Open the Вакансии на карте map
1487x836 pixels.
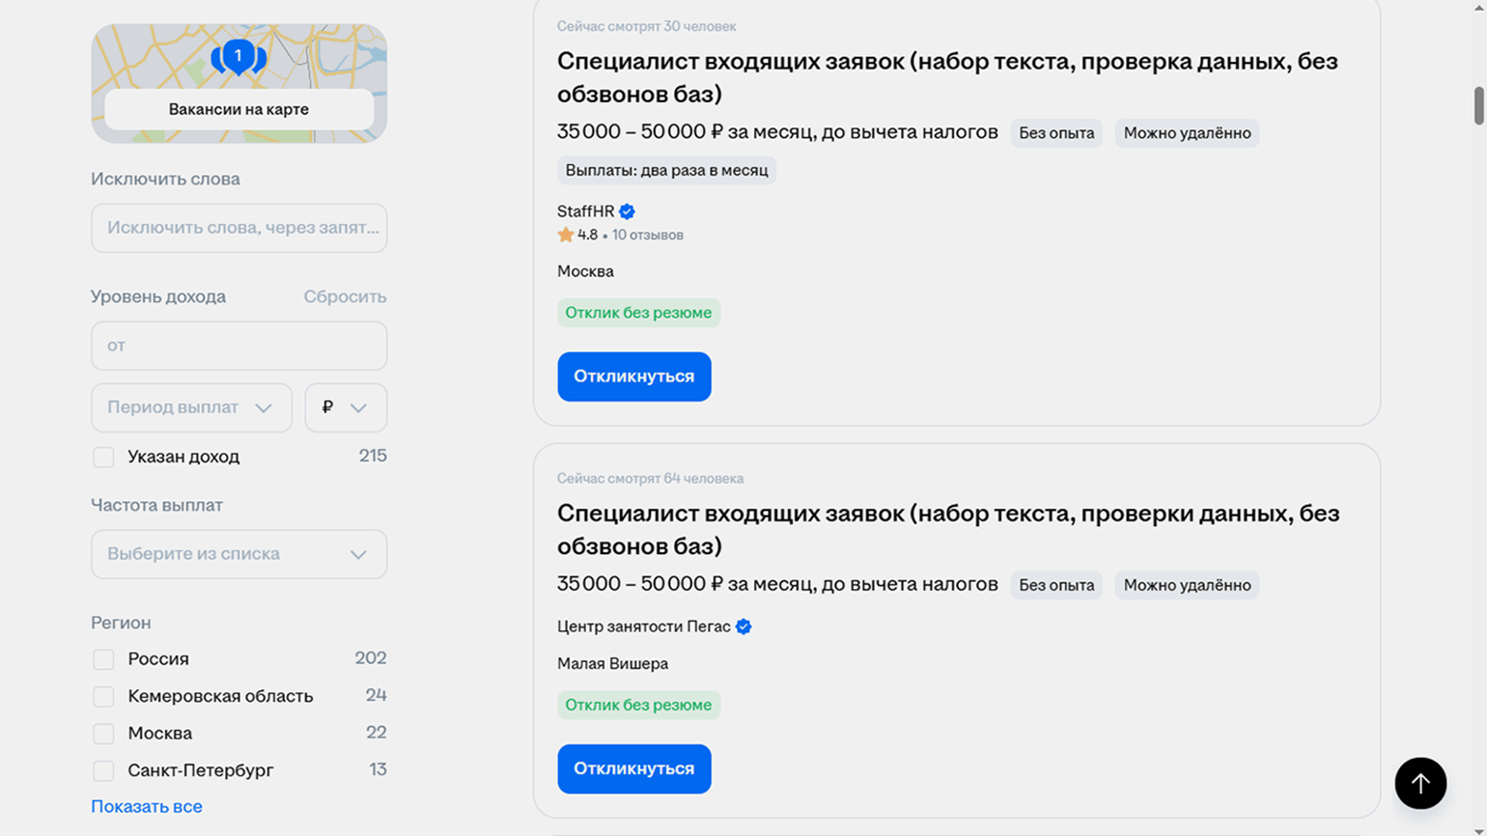click(x=238, y=109)
